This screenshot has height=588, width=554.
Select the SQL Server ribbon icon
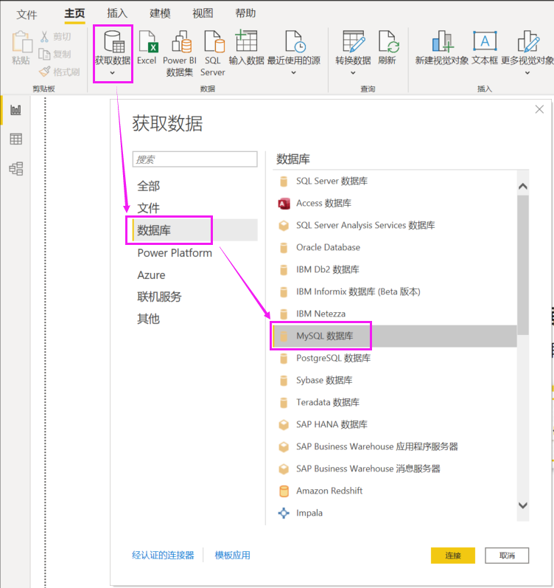pyautogui.click(x=214, y=41)
